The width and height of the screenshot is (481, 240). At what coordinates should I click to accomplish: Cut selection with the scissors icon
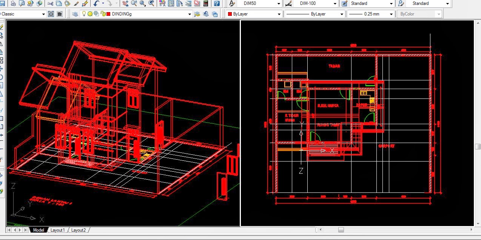[x=51, y=3]
